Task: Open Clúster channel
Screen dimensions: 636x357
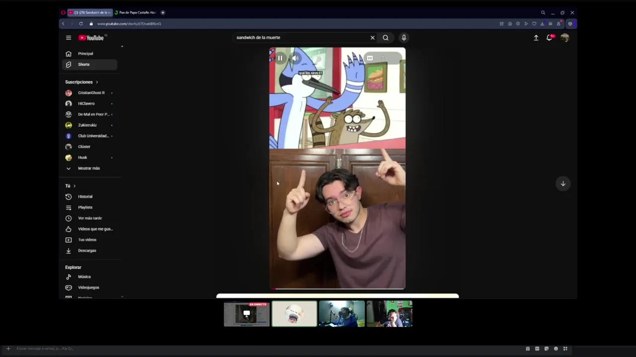Action: pyautogui.click(x=89, y=147)
